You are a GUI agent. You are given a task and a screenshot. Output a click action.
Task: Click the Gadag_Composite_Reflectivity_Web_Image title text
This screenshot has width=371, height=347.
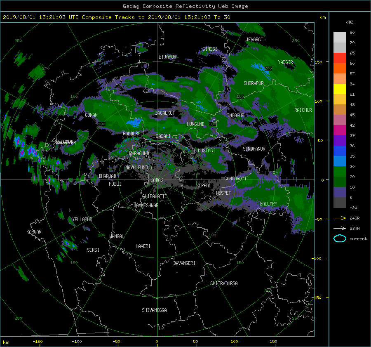185,6
